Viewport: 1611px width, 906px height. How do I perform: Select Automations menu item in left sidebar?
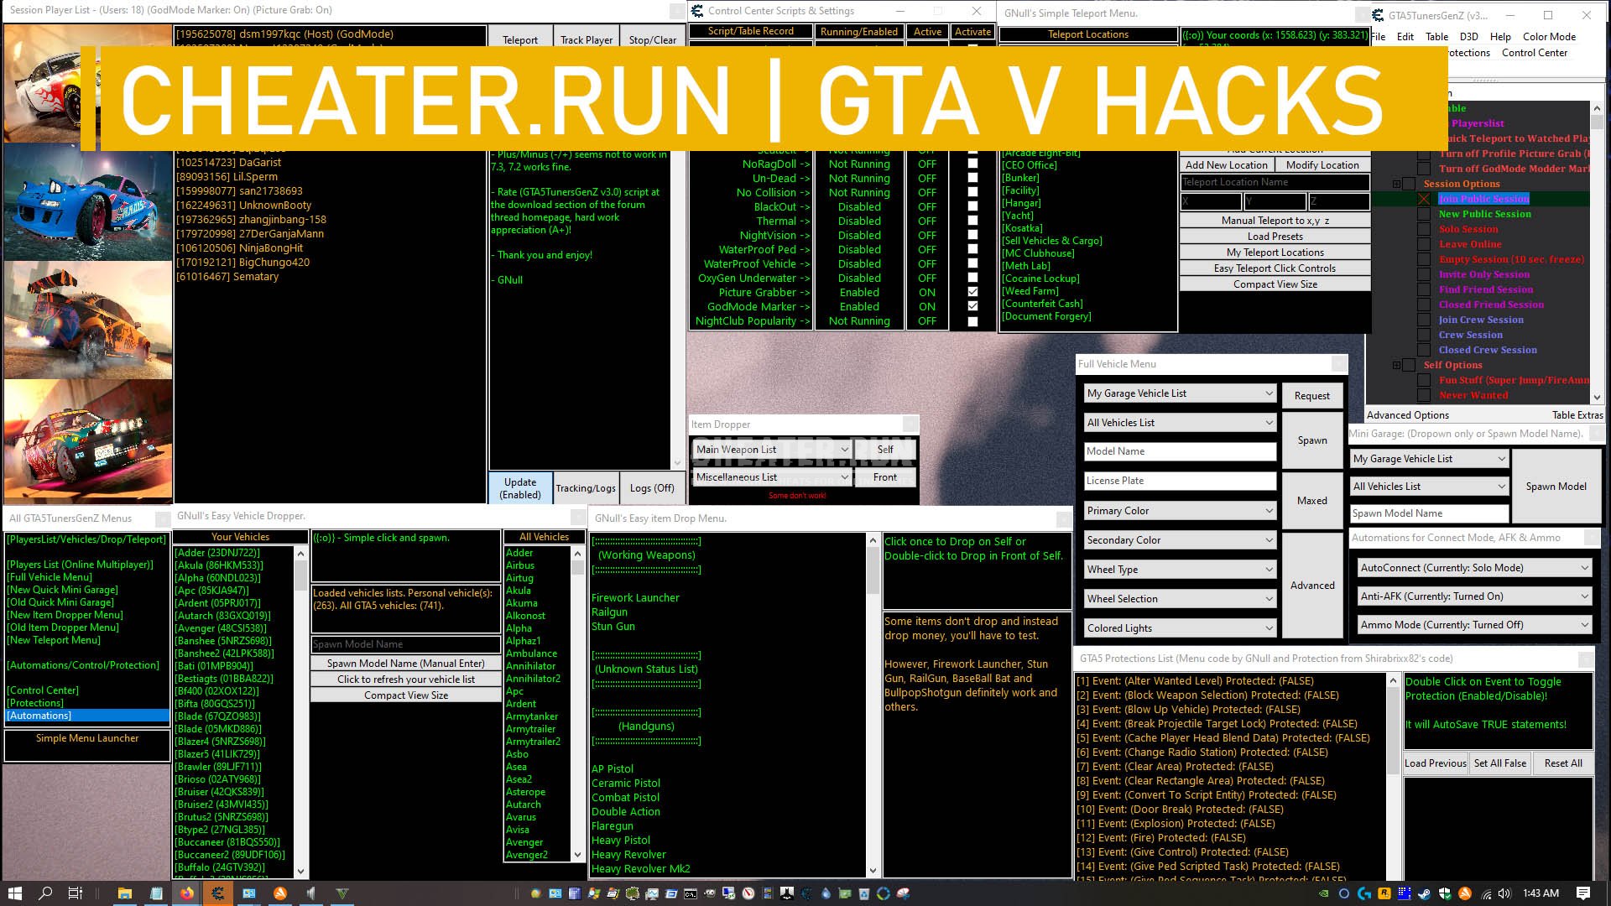click(39, 715)
